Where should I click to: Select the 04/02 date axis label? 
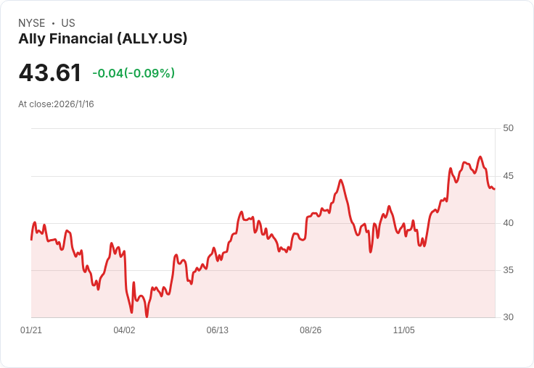(124, 330)
